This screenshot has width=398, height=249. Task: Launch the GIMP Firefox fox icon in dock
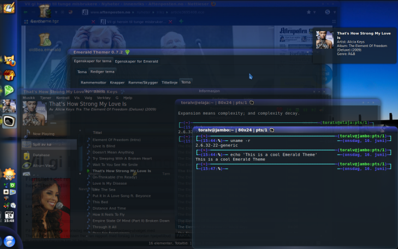(x=9, y=61)
